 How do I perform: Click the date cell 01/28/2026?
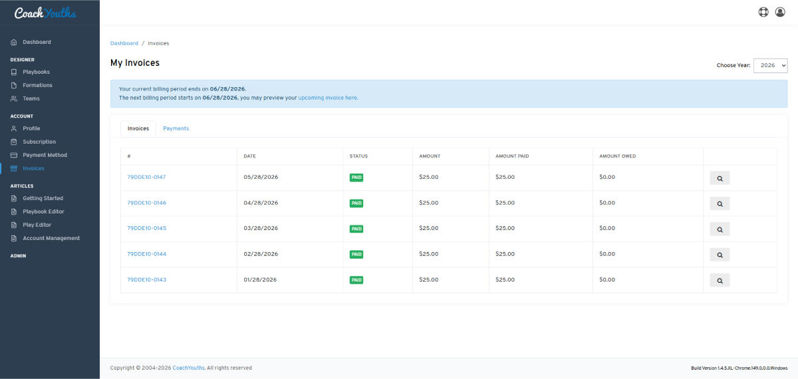pos(261,279)
